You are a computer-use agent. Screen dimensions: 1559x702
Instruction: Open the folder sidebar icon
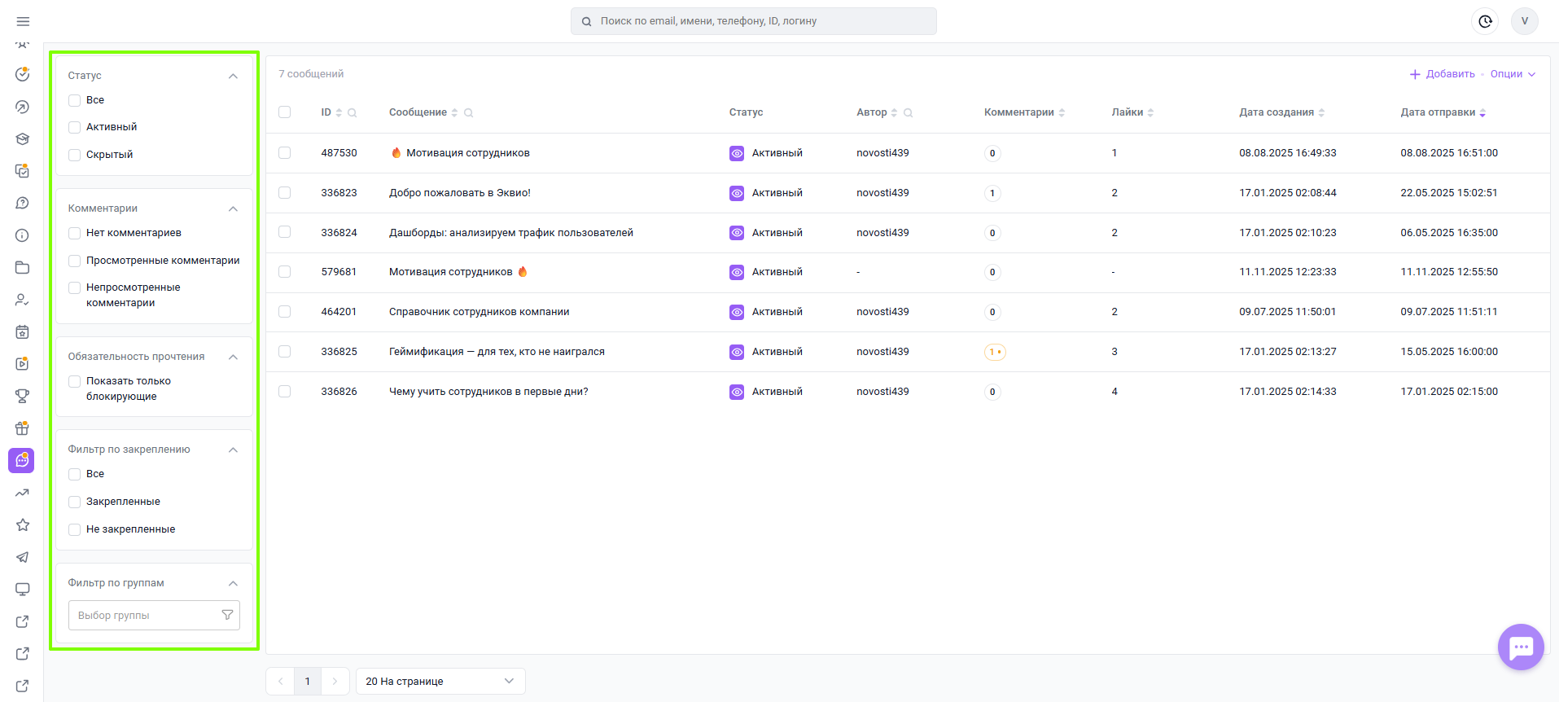23,268
